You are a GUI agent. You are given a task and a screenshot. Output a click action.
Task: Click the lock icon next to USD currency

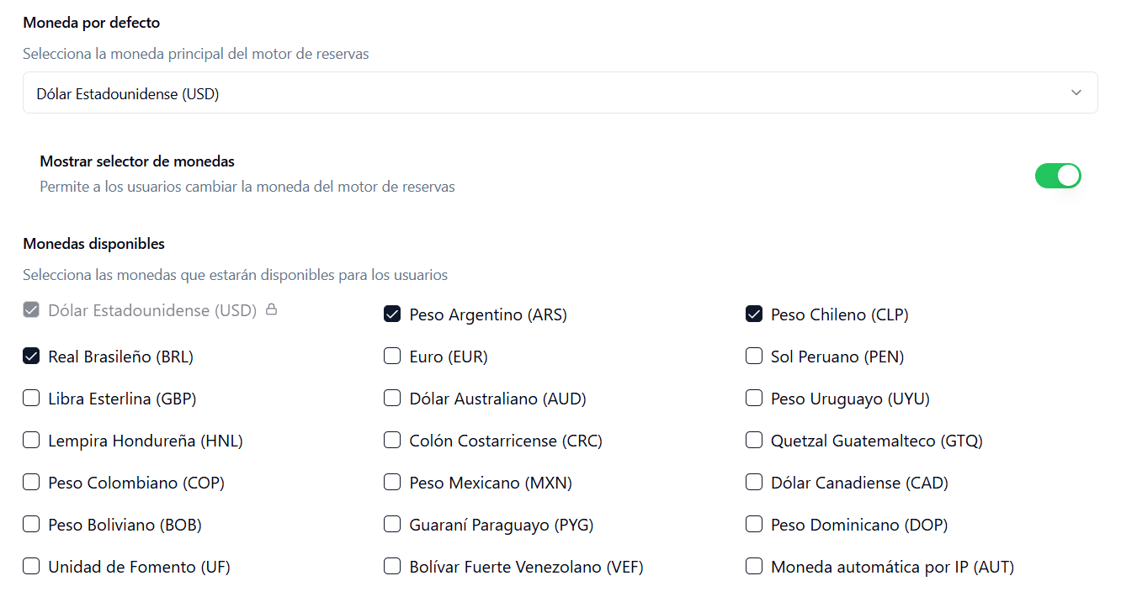click(x=271, y=309)
